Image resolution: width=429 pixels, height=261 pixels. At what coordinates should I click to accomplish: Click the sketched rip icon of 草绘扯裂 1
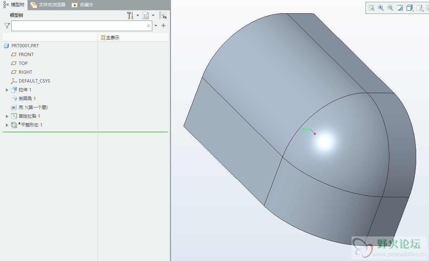coord(14,116)
